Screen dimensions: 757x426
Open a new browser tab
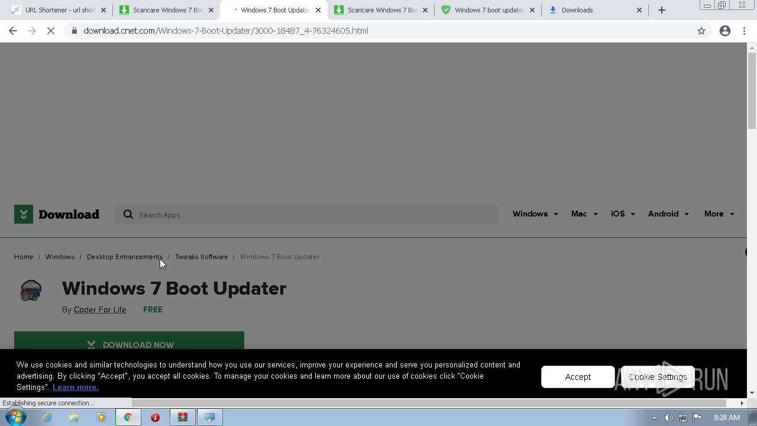point(662,10)
